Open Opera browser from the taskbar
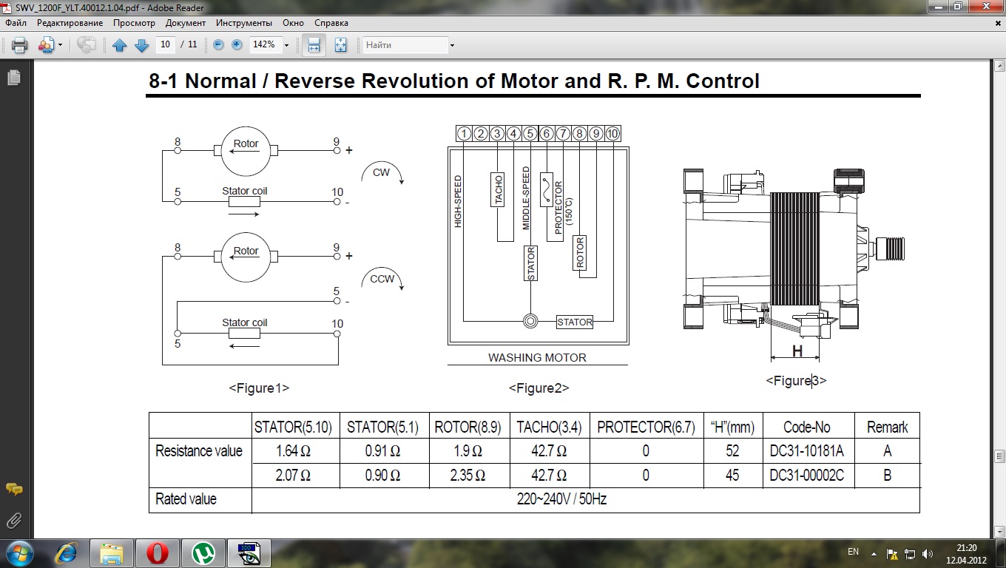This screenshot has width=1006, height=568. pos(157,552)
